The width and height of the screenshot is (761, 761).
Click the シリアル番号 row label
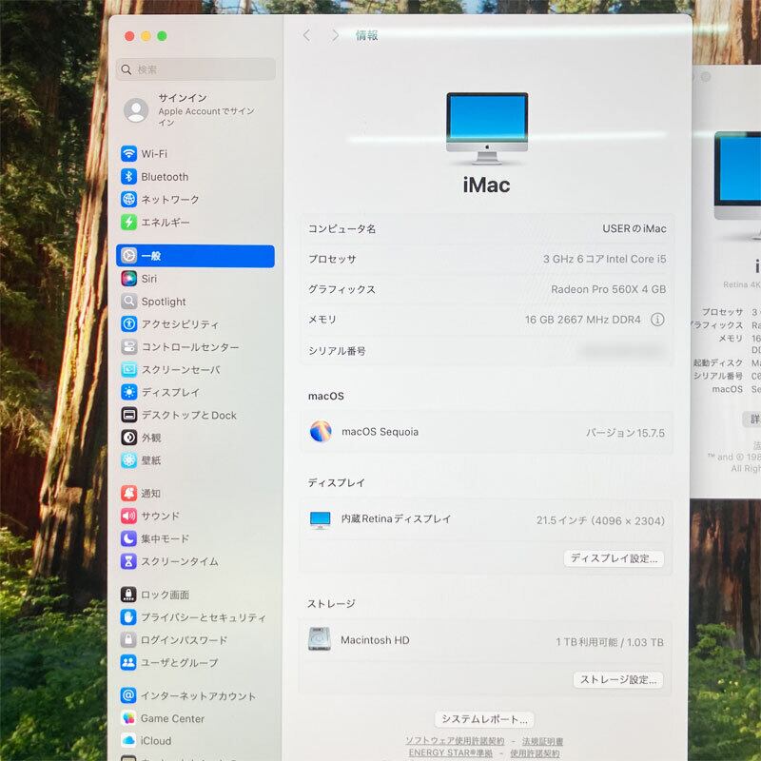click(337, 351)
